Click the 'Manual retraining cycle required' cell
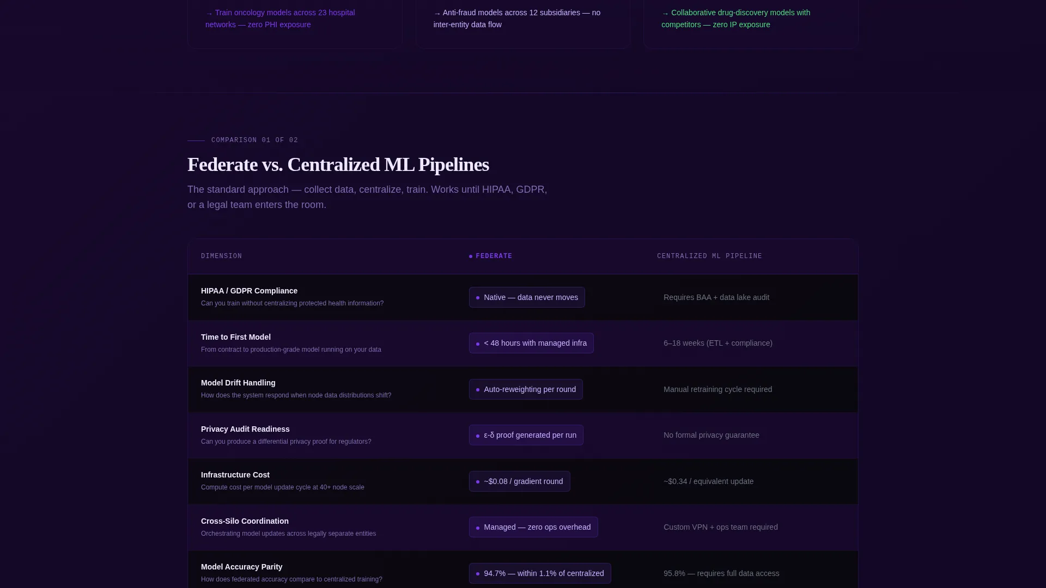Image resolution: width=1046 pixels, height=588 pixels. click(717, 389)
